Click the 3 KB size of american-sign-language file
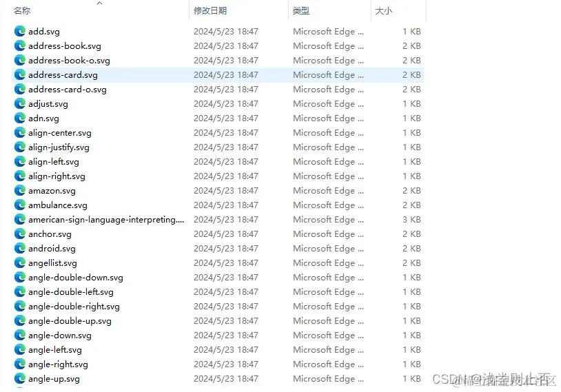This screenshot has width=561, height=392. (411, 220)
